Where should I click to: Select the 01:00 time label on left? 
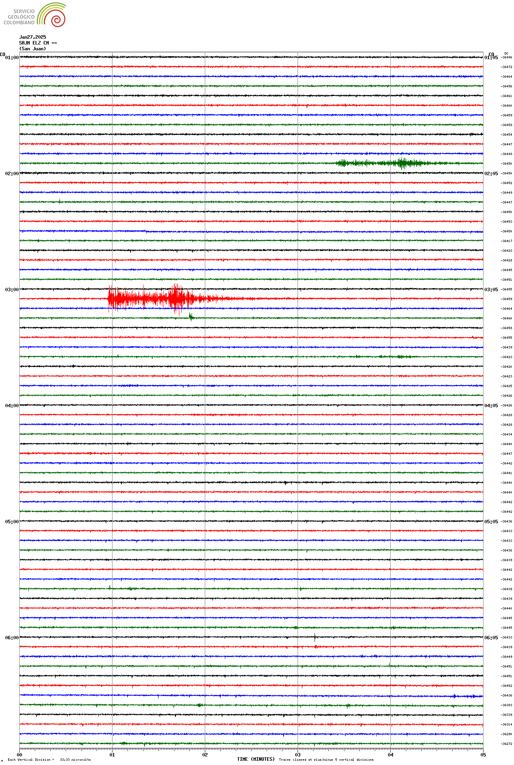12,58
